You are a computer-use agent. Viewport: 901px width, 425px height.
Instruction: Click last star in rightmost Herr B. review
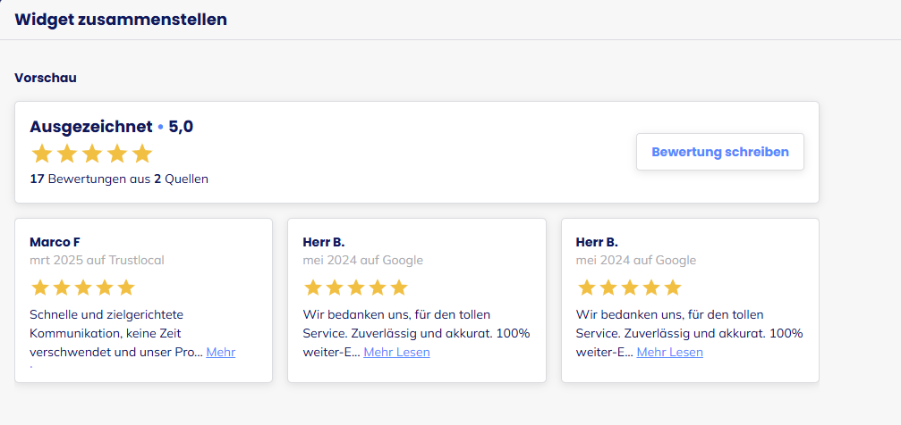[x=672, y=287]
